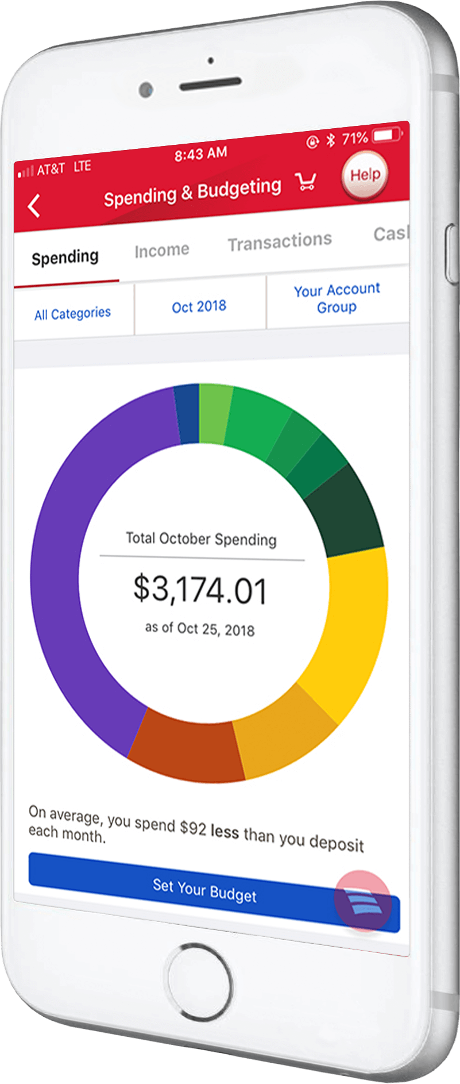Tap the red Help button
Image resolution: width=460 pixels, height=1084 pixels.
pos(365,175)
